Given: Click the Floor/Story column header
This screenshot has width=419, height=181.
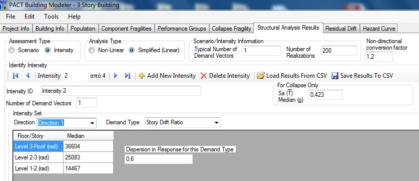Looking at the screenshot, I should point(38,136).
